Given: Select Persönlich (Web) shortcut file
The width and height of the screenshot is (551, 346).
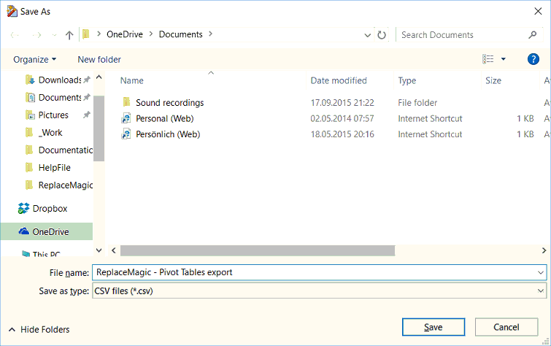Looking at the screenshot, I should pyautogui.click(x=168, y=134).
